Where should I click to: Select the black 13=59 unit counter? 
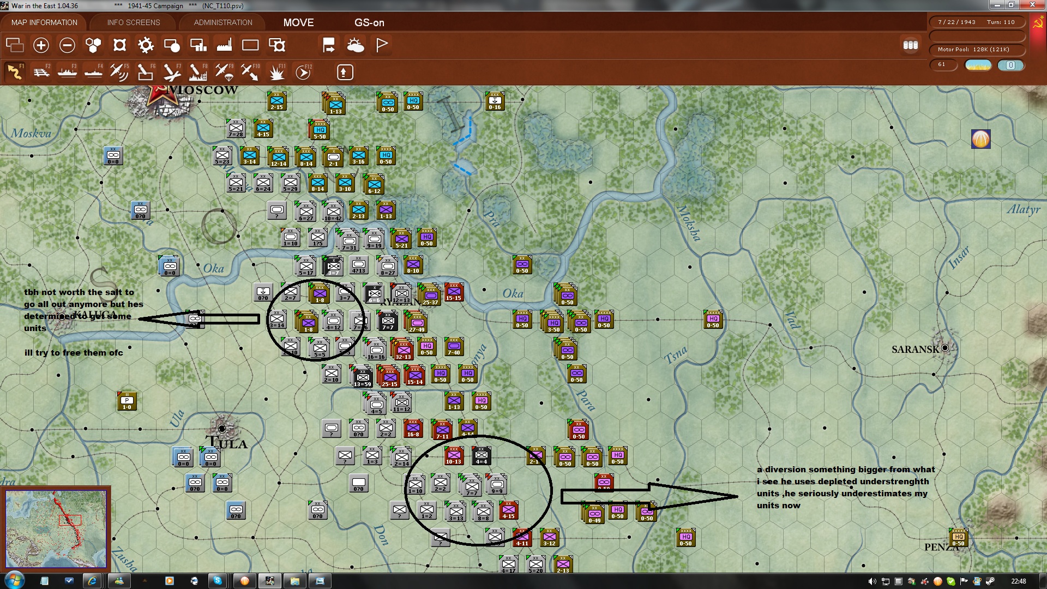click(363, 376)
